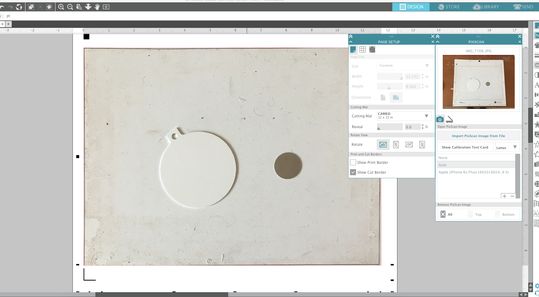Go to the SEND tab
The width and height of the screenshot is (539, 297).
523,7
